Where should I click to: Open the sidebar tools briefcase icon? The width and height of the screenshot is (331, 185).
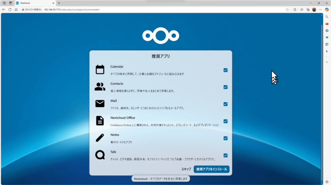coord(327,24)
